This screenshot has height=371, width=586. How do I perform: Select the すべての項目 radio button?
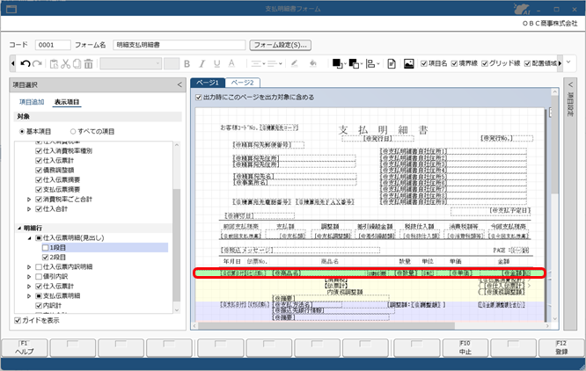[73, 131]
